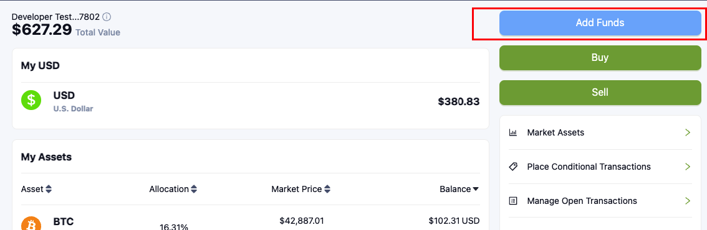
Task: Expand Market Assets chevron arrow
Action: (x=688, y=132)
